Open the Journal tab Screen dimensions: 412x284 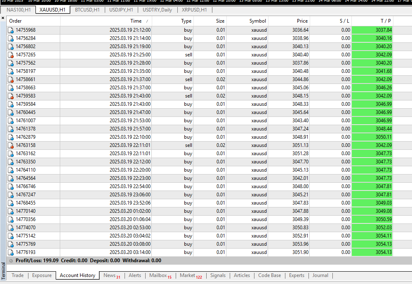point(320,275)
